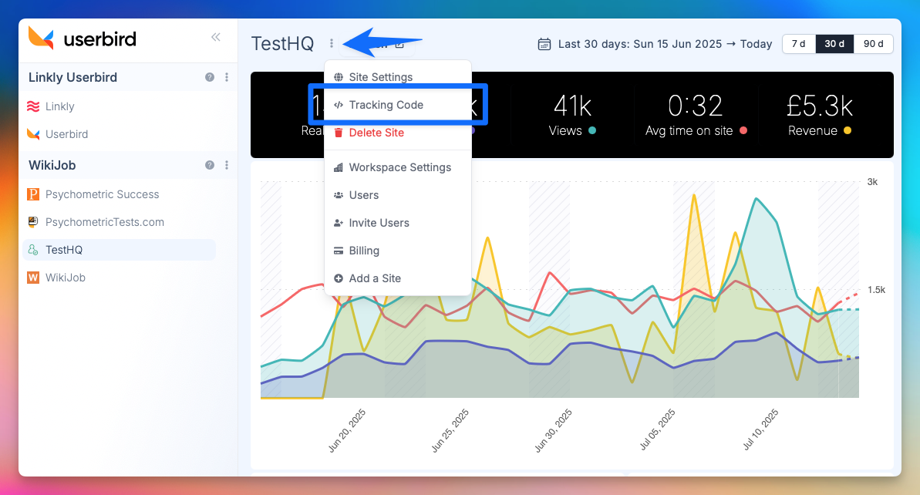The width and height of the screenshot is (920, 495).
Task: Click the building icon next to Workspace Settings
Action: pos(339,167)
